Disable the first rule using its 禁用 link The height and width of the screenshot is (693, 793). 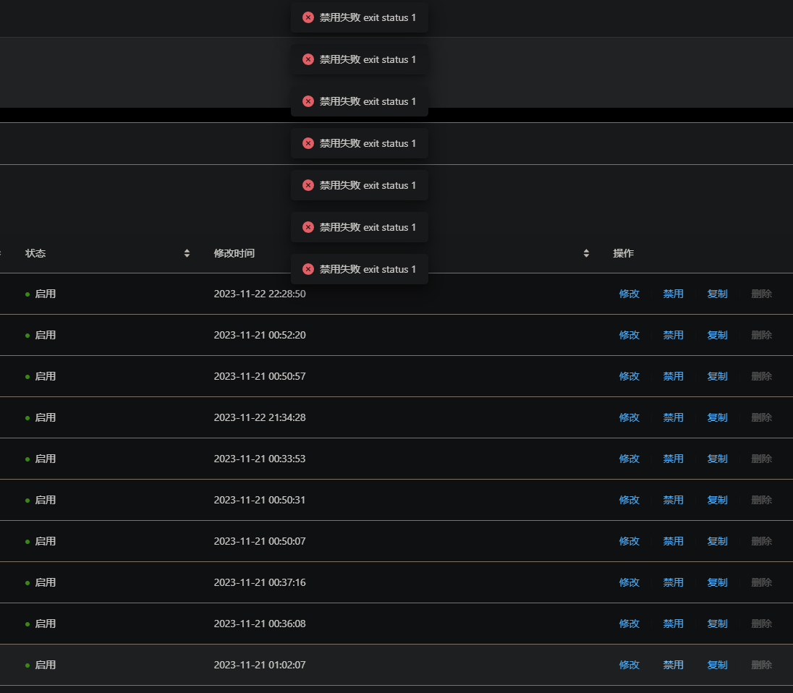tap(673, 294)
